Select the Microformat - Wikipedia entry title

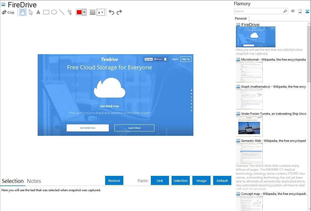273,60
